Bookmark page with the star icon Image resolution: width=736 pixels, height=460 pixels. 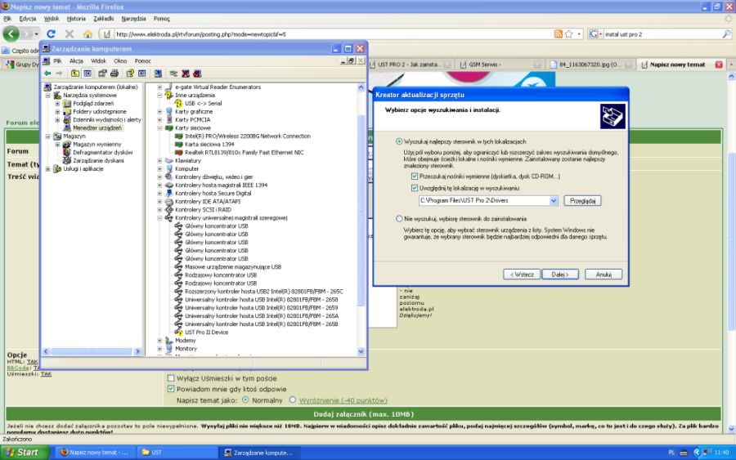569,33
